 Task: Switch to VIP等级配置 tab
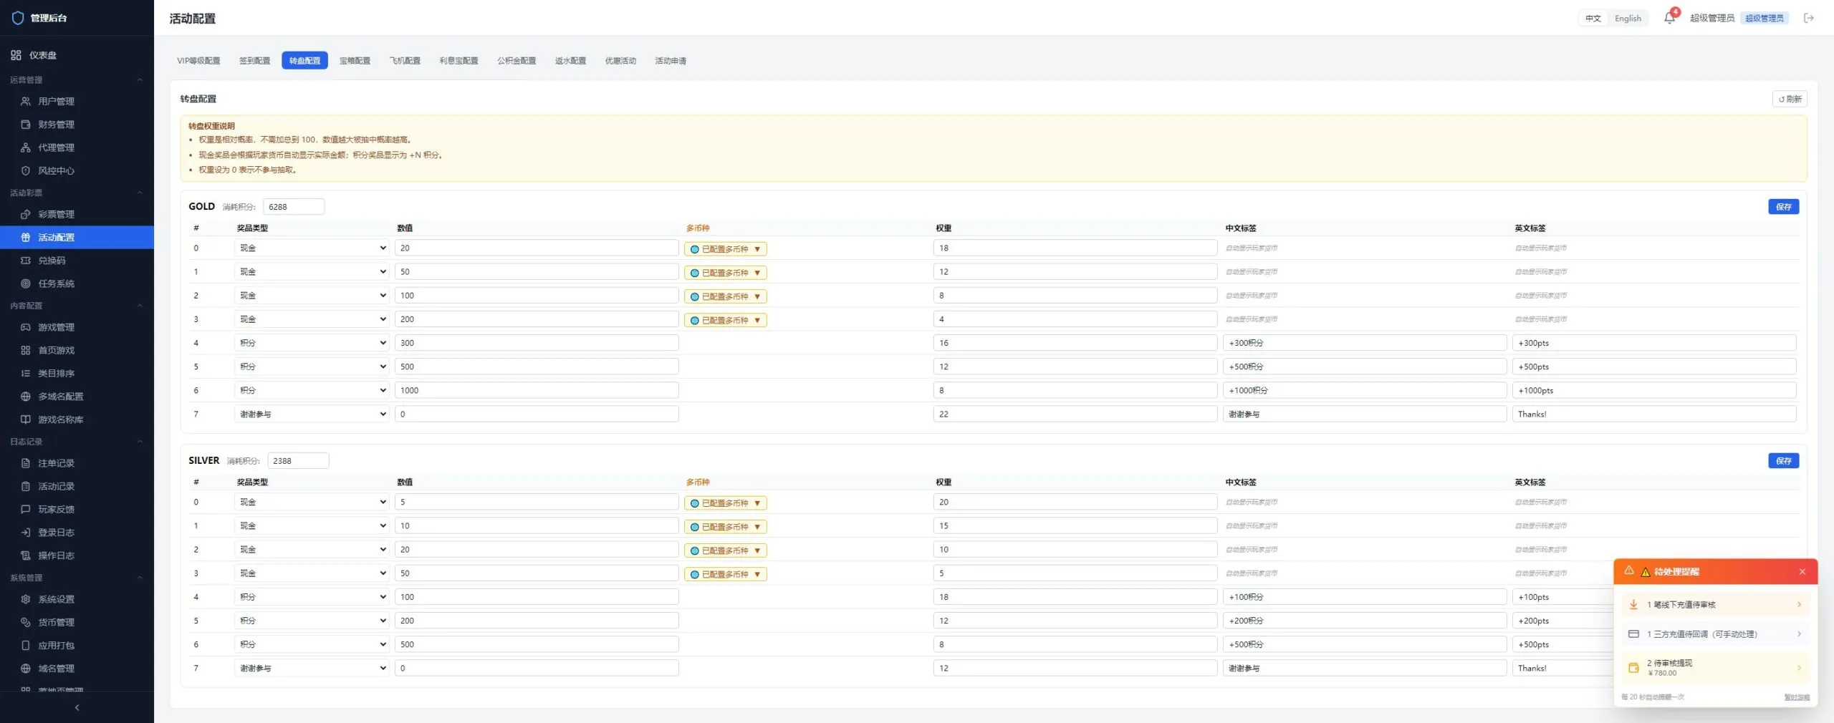tap(198, 61)
